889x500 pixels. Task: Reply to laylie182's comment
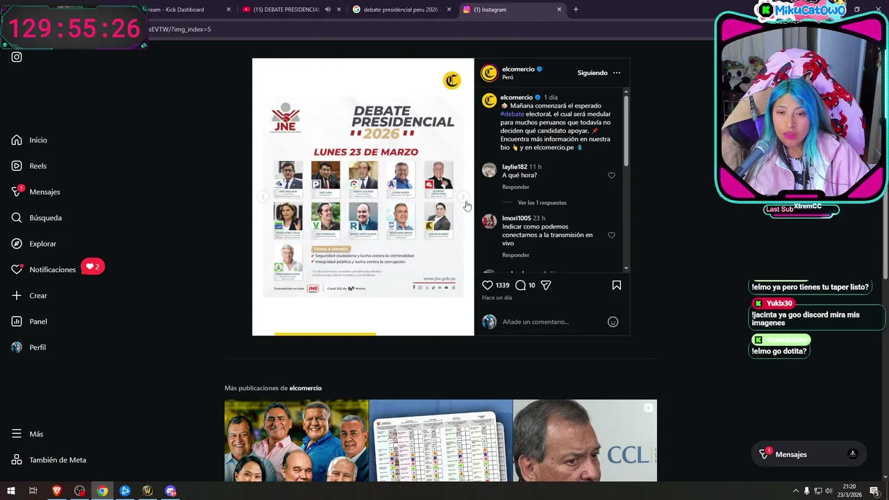[x=515, y=187]
